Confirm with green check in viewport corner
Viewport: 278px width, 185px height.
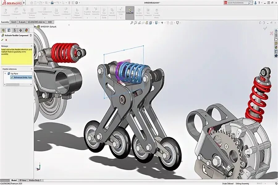point(265,28)
